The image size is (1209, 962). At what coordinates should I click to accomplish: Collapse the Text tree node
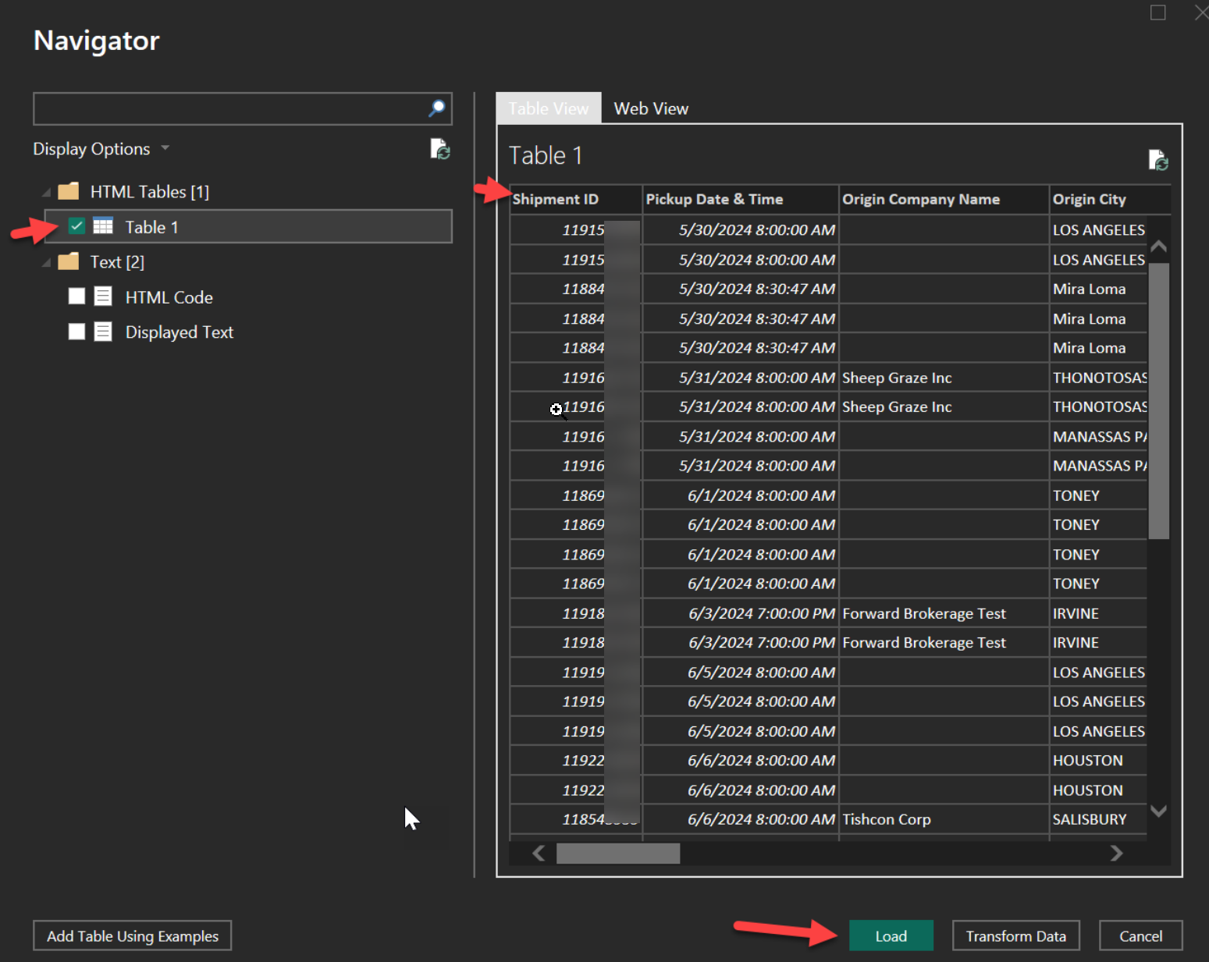[x=46, y=261]
